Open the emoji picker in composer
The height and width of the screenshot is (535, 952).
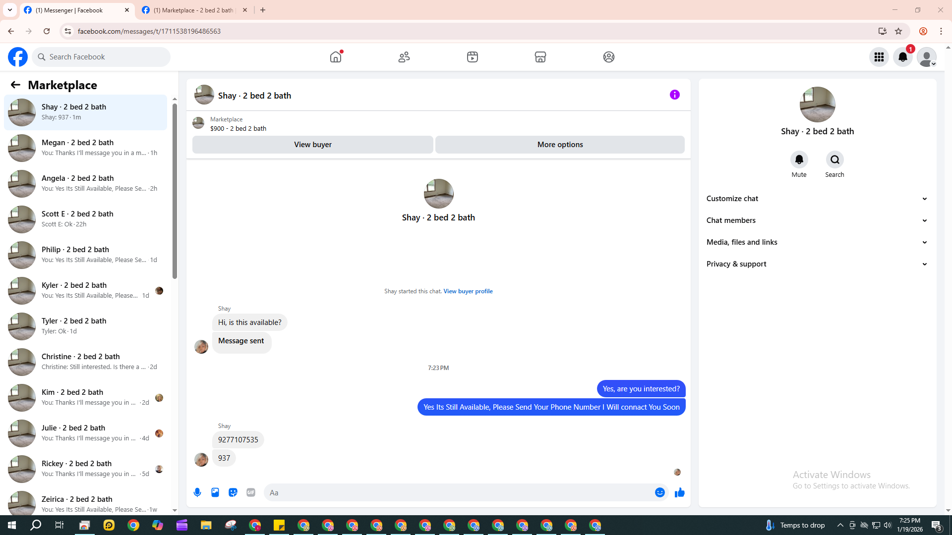pos(659,492)
